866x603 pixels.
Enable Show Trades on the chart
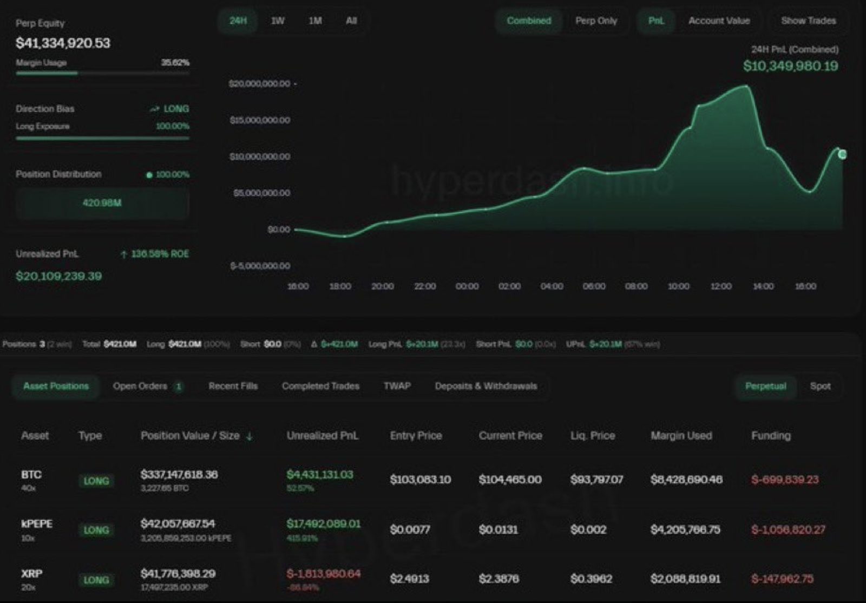(x=808, y=21)
